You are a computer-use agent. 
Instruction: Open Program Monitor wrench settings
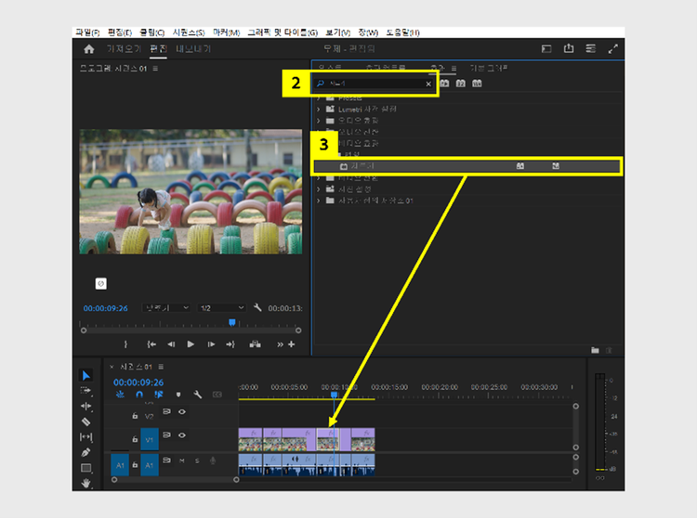(257, 307)
